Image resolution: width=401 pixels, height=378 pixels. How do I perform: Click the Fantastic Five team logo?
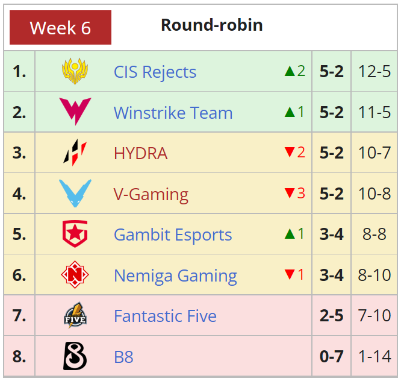(75, 315)
